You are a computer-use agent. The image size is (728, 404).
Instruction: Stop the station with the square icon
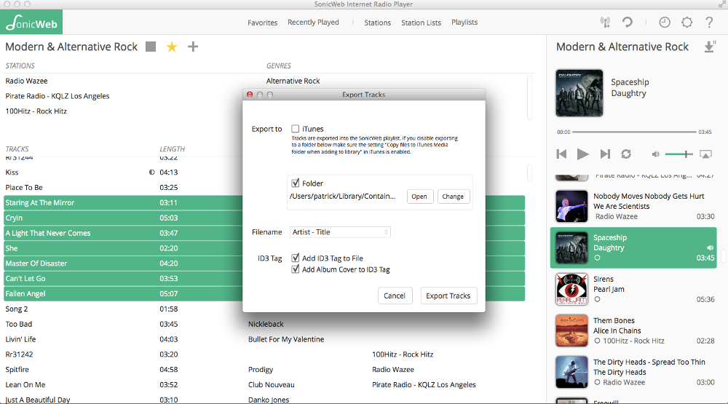click(x=151, y=47)
